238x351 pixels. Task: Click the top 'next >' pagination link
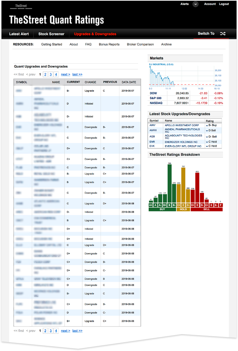[66, 74]
